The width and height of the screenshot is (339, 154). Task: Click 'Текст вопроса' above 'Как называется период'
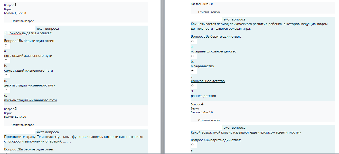click(x=234, y=19)
